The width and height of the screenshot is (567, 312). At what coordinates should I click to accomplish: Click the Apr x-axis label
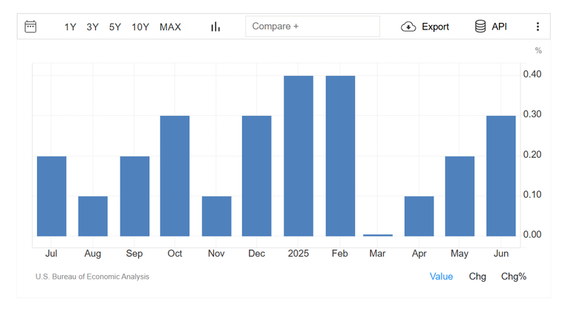pos(419,254)
